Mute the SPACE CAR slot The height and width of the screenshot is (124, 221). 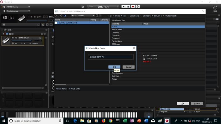13,38
